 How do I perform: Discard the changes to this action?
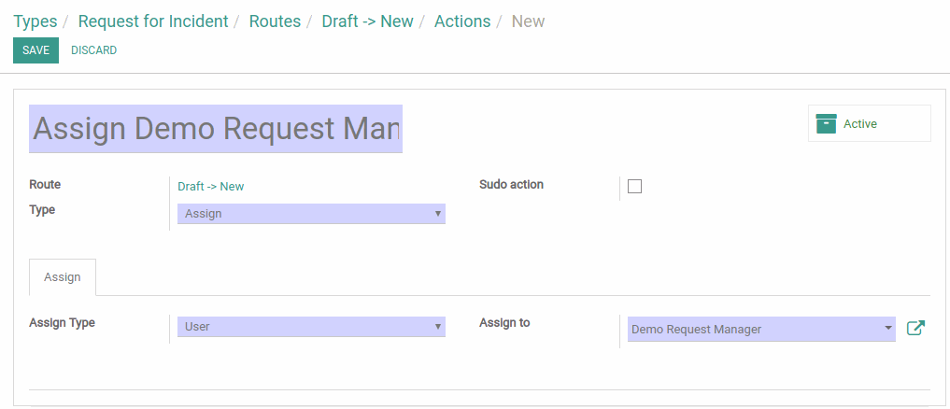tap(94, 50)
